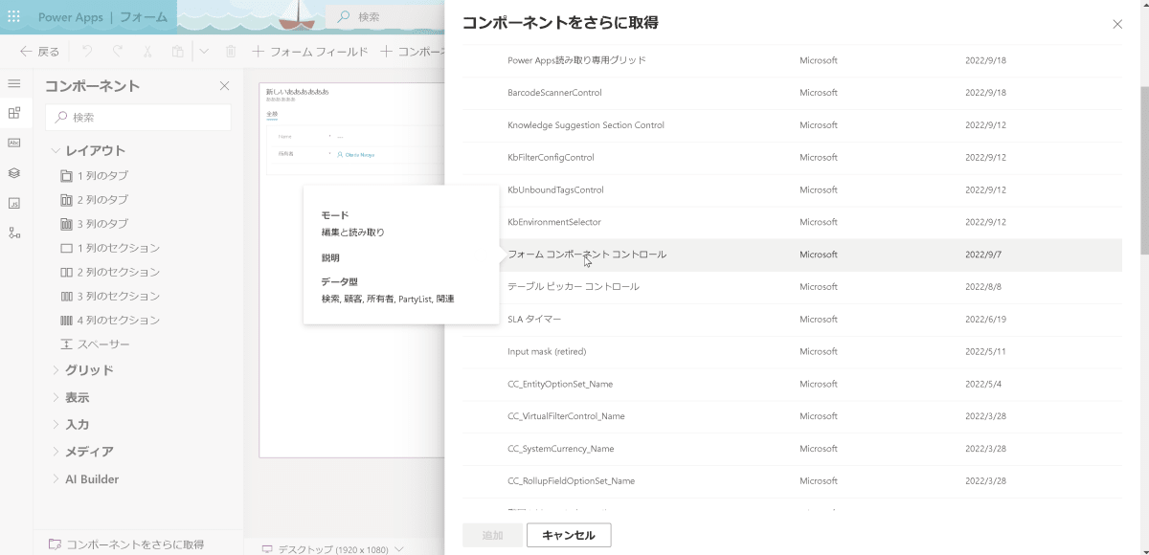1149x555 pixels.
Task: Click the 所有者 field on form canvas
Action: [354, 154]
